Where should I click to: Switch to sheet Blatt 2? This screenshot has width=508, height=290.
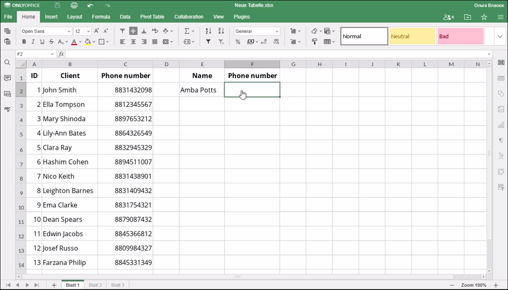coord(95,285)
